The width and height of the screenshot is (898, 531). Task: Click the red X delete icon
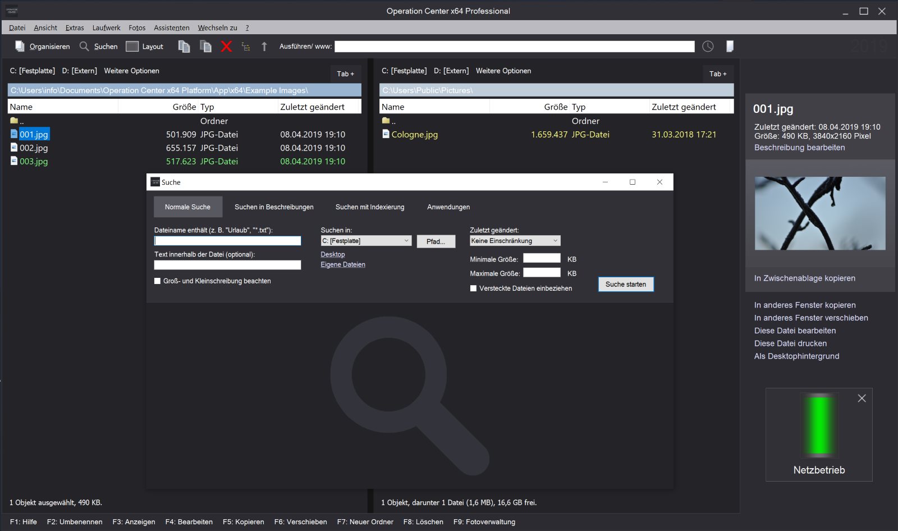coord(226,47)
